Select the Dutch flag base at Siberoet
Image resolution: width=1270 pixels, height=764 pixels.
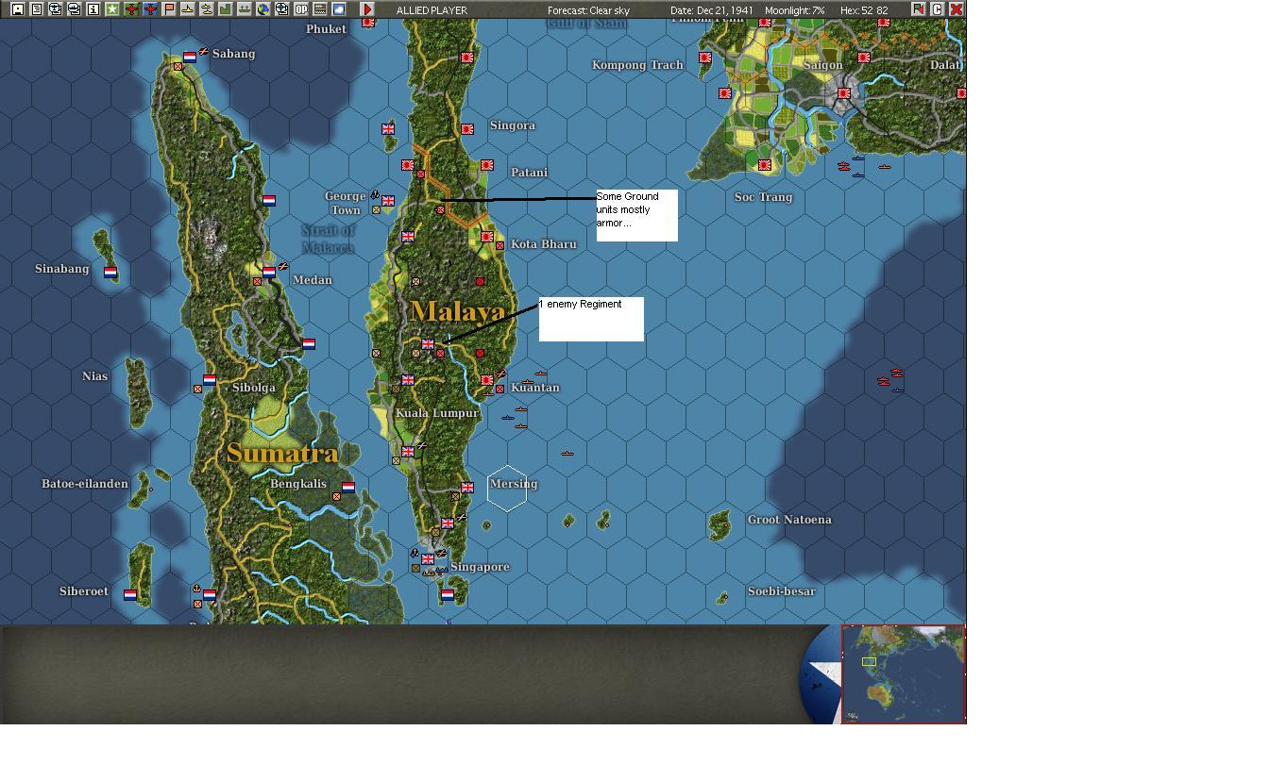point(130,595)
